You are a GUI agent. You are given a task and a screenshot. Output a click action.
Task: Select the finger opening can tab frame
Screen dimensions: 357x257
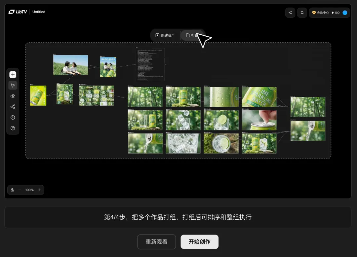point(259,120)
